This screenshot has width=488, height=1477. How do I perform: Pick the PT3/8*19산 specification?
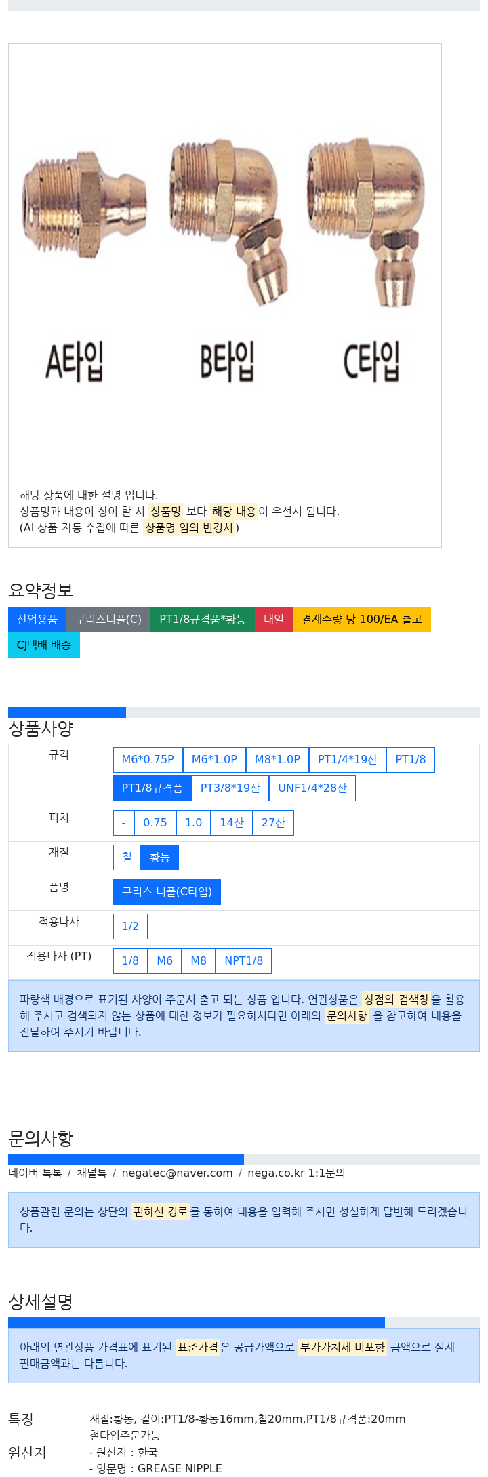click(x=230, y=788)
